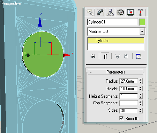Screen dimensions: 157x133
Task: Click the Cylinder01 object name field
Action: (112, 22)
